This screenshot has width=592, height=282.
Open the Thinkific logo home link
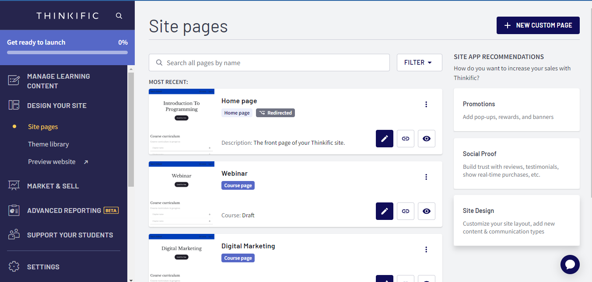(68, 16)
